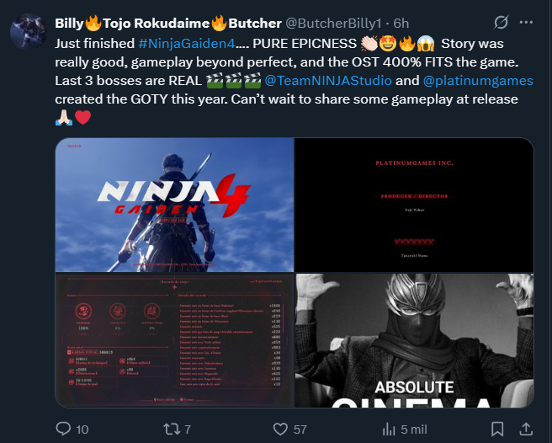552x443 pixels.
Task: Click the reply speech bubble icon
Action: point(63,429)
